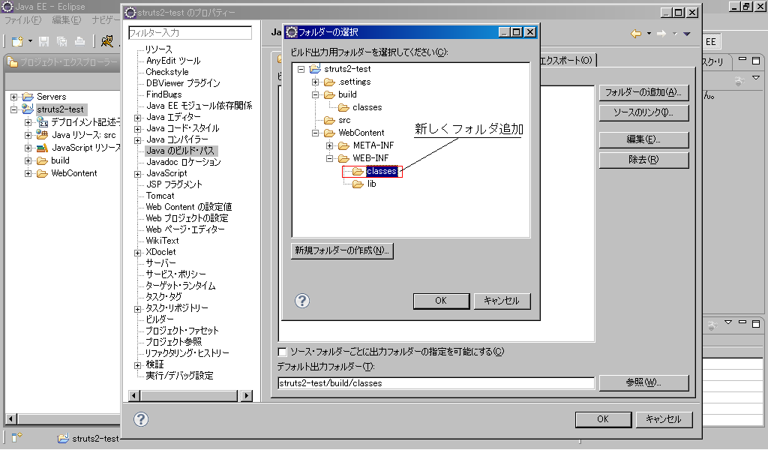Select the classes folder under WEB-INF
The image size is (768, 450).
coord(381,171)
